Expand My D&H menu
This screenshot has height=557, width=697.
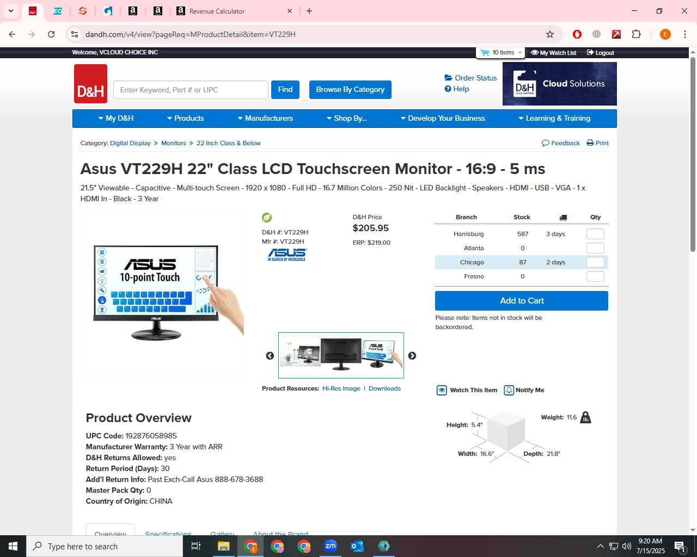[116, 118]
